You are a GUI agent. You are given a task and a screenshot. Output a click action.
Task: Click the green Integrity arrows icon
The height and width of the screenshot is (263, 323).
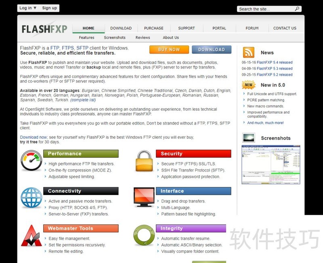tap(143, 235)
